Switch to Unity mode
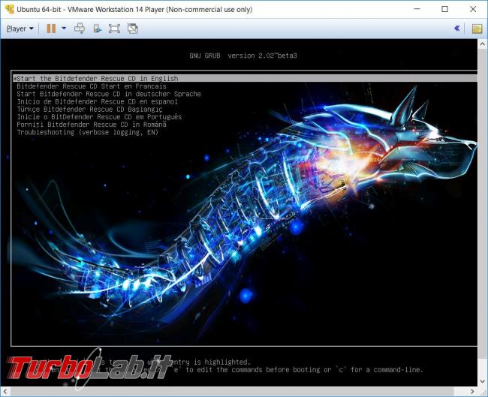The height and width of the screenshot is (397, 488). pyautogui.click(x=133, y=29)
